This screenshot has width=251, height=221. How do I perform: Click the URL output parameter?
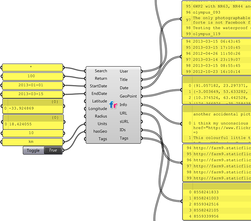click(x=124, y=113)
